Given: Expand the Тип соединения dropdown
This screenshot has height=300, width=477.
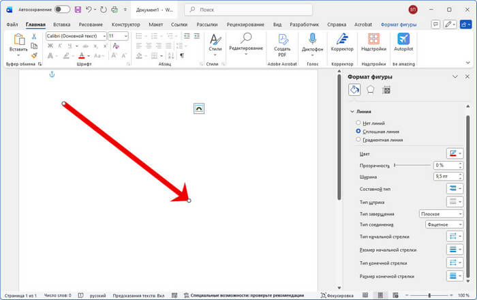Looking at the screenshot, I should pyautogui.click(x=442, y=224).
